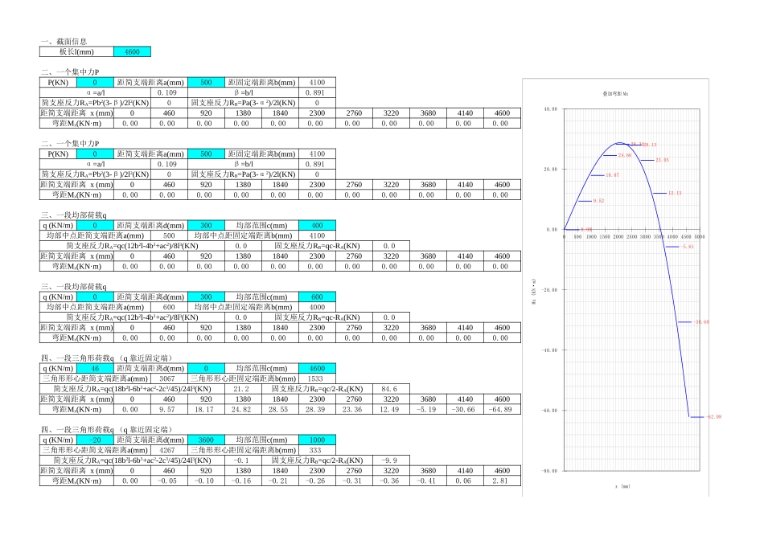Viewport: 764px width, 540px height.
Task: Click the -5.61 data label on chart
Action: [x=687, y=247]
